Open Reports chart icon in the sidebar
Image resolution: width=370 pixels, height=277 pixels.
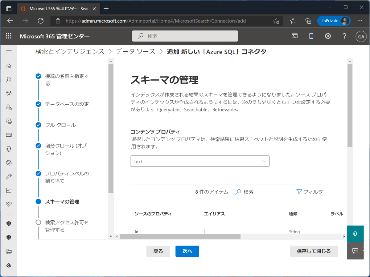click(9, 191)
